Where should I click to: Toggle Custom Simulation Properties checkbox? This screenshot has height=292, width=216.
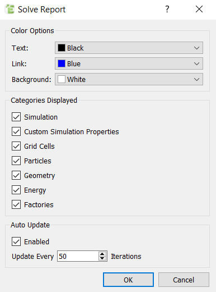(16, 131)
